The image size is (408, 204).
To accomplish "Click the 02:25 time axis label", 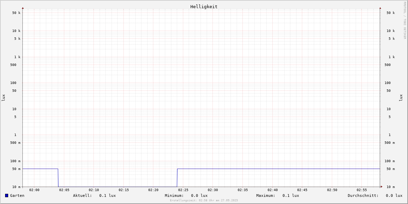I will [183, 190].
